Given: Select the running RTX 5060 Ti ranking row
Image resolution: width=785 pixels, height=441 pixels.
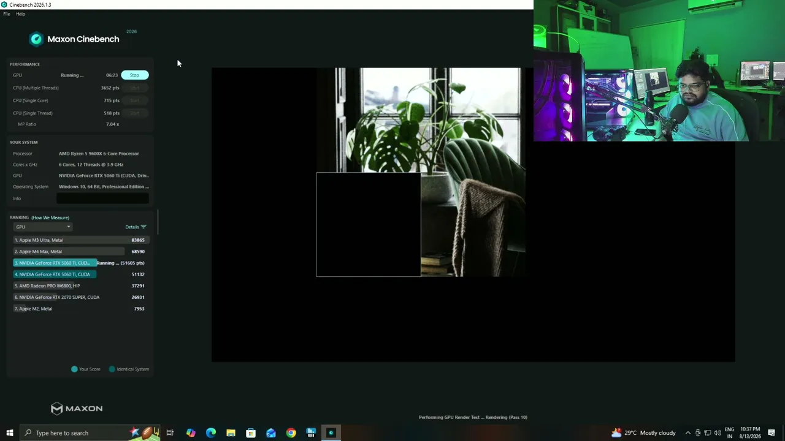Looking at the screenshot, I should click(x=80, y=263).
